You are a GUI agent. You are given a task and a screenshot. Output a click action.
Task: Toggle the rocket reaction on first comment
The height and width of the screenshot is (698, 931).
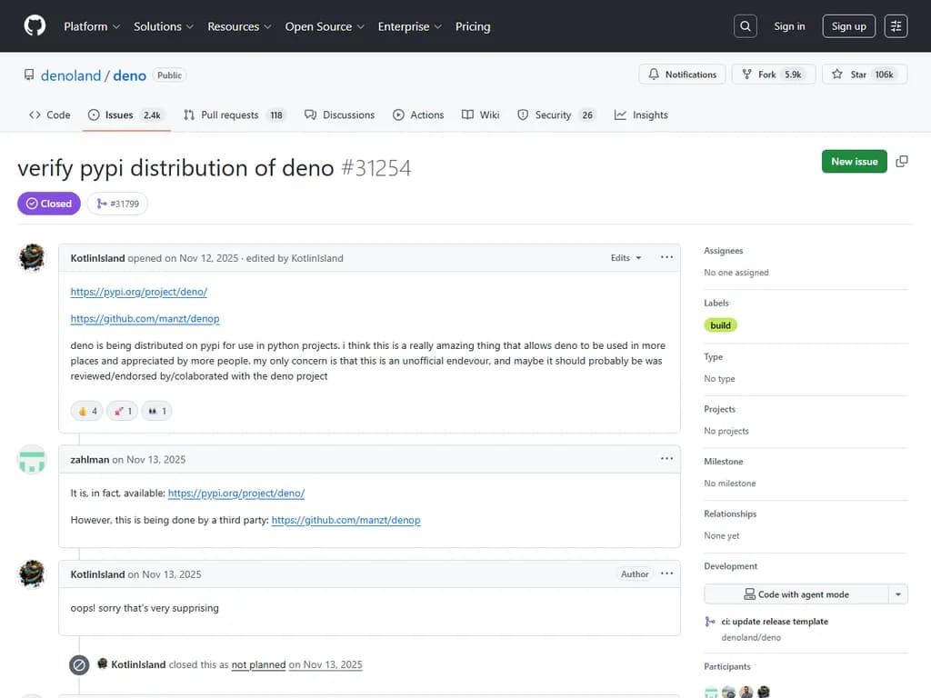pyautogui.click(x=122, y=411)
